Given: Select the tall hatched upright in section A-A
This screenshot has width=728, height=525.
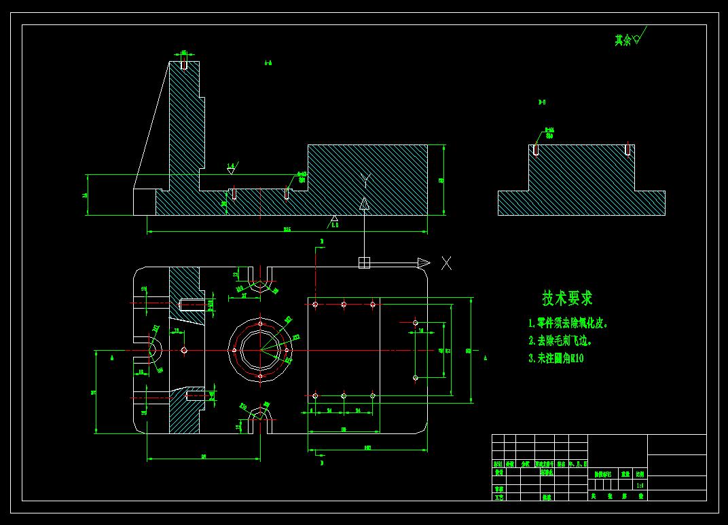Looking at the screenshot, I should coord(187,125).
